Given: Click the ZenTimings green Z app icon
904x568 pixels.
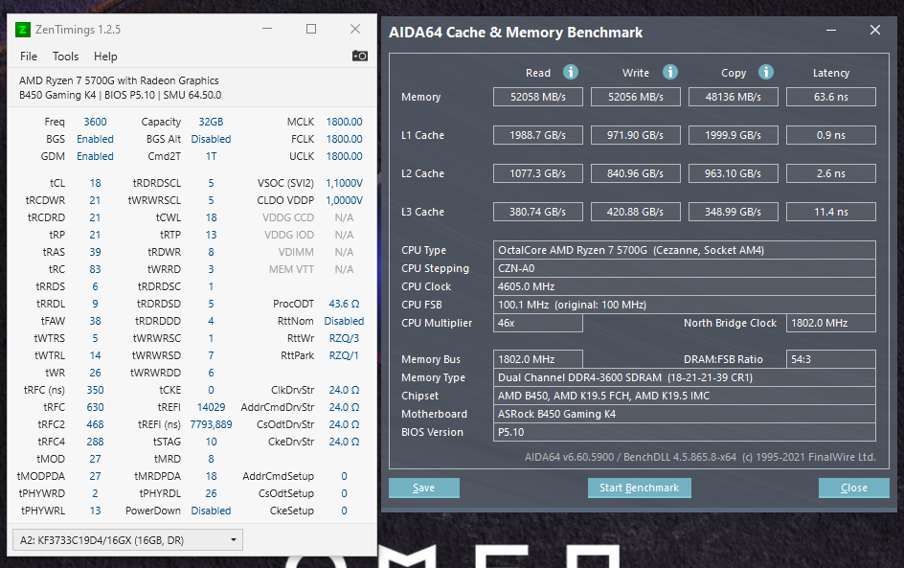Looking at the screenshot, I should 22,30.
